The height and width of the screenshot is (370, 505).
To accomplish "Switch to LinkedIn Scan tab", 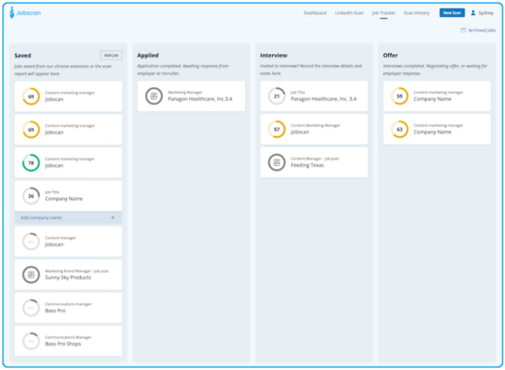I will (x=349, y=13).
